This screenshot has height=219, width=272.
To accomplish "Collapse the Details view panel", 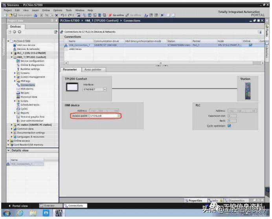I will click(9, 150).
